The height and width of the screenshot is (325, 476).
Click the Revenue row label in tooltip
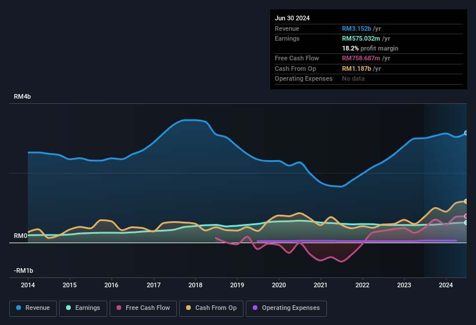coord(287,28)
